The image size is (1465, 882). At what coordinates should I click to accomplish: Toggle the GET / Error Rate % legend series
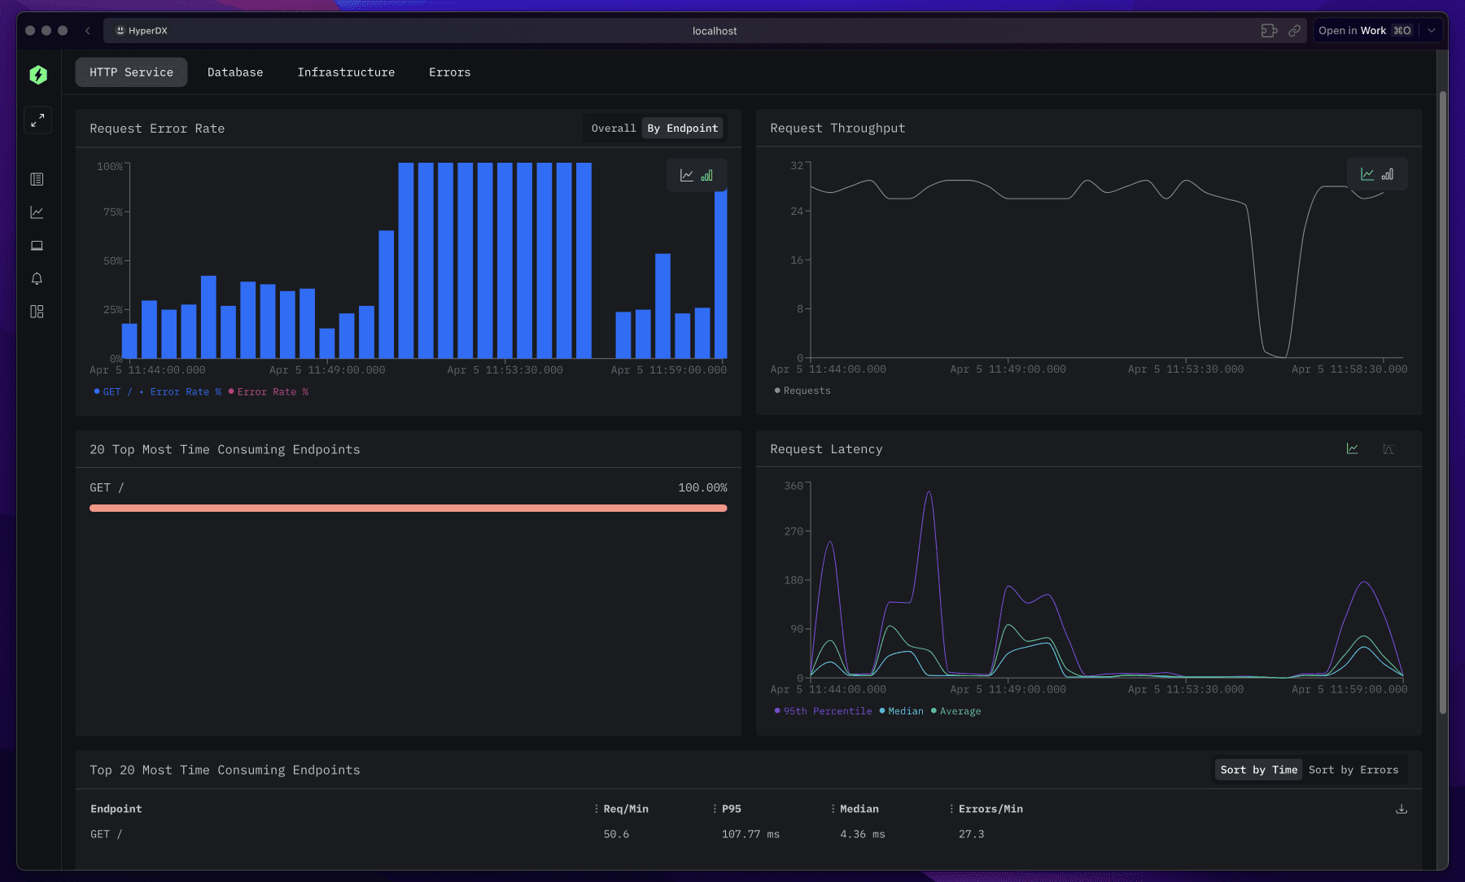tap(158, 392)
